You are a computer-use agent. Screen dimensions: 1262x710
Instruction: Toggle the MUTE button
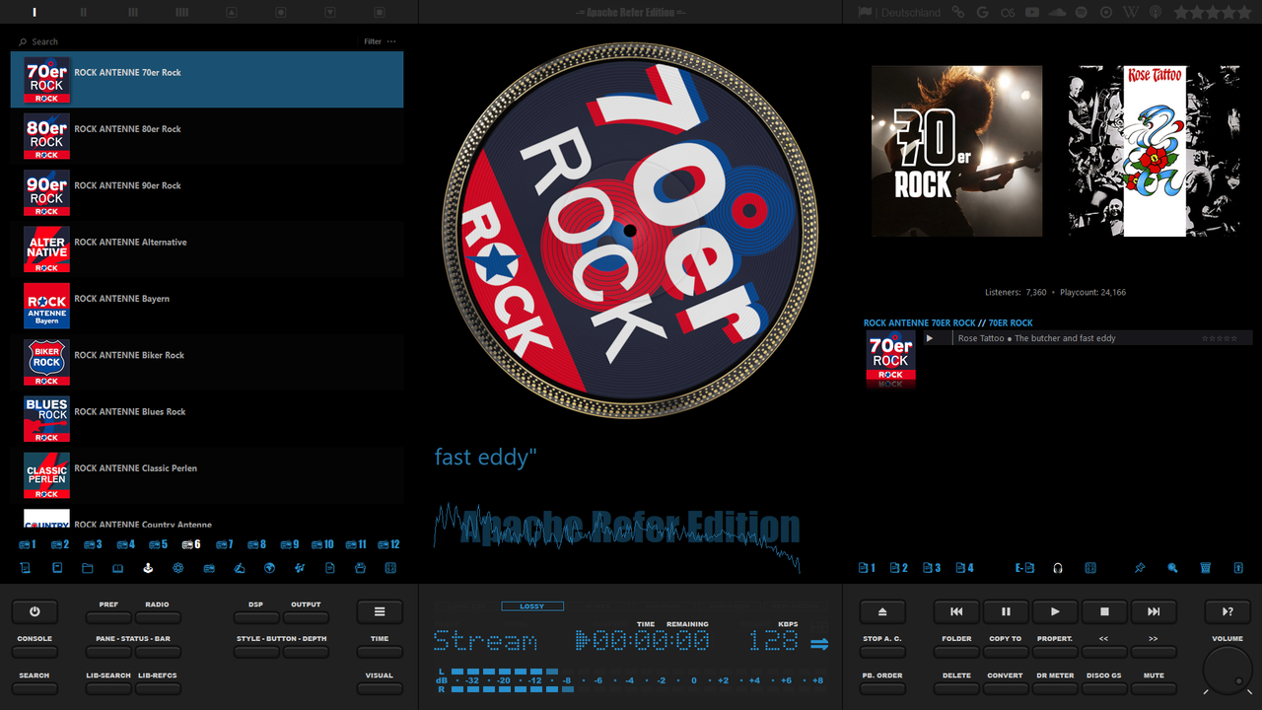[x=1154, y=687]
